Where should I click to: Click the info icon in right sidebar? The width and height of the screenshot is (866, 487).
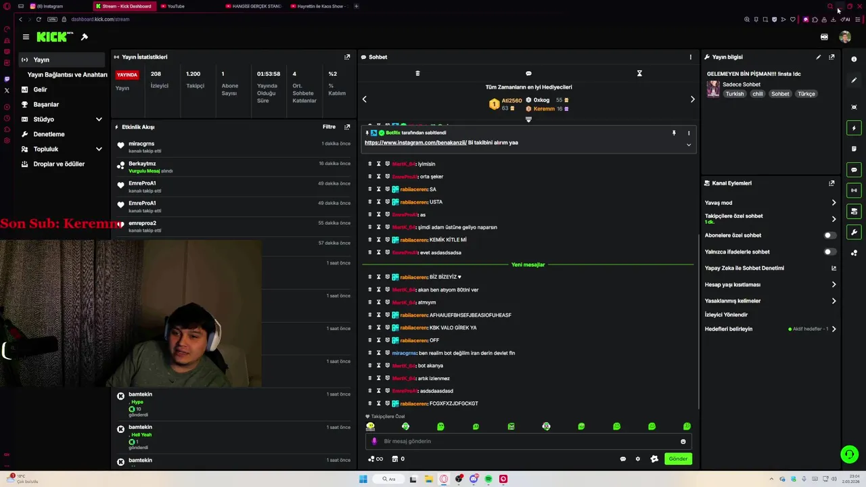point(854,60)
